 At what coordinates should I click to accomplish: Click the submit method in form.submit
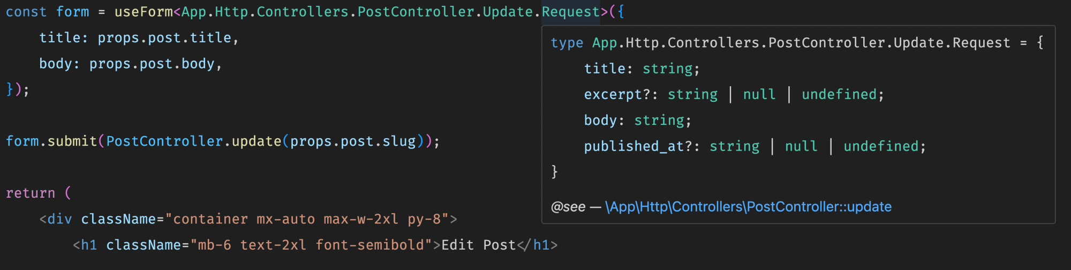72,141
